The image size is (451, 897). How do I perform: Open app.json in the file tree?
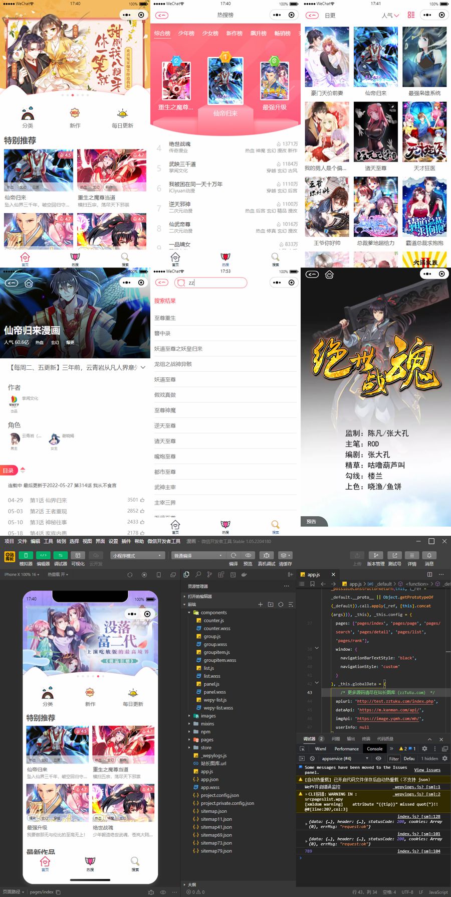click(x=209, y=780)
